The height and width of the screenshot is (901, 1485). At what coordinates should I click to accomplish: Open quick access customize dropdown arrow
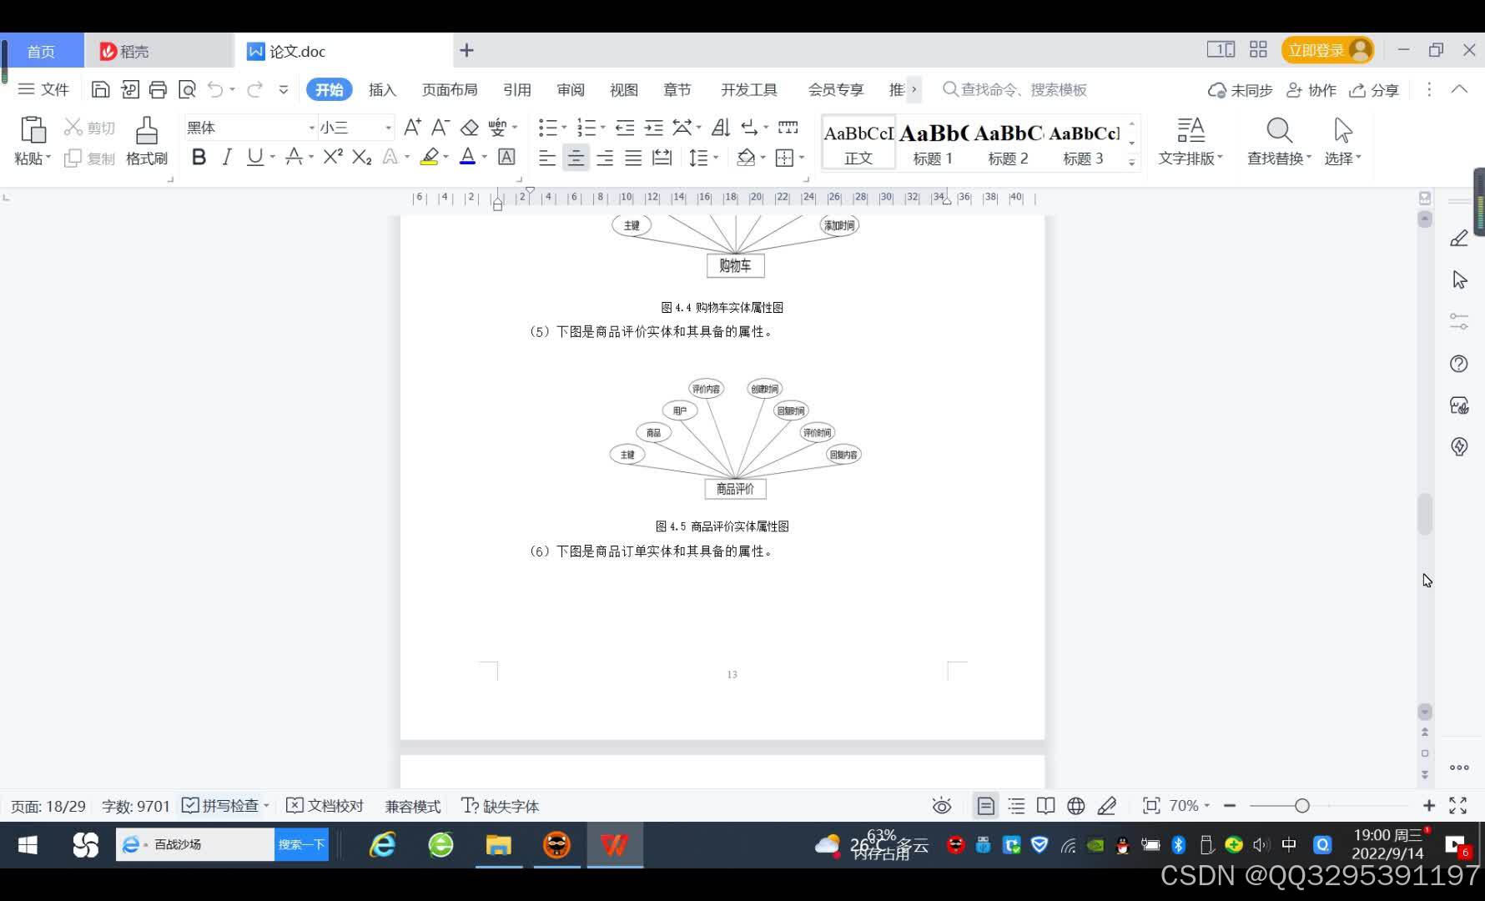(x=284, y=89)
